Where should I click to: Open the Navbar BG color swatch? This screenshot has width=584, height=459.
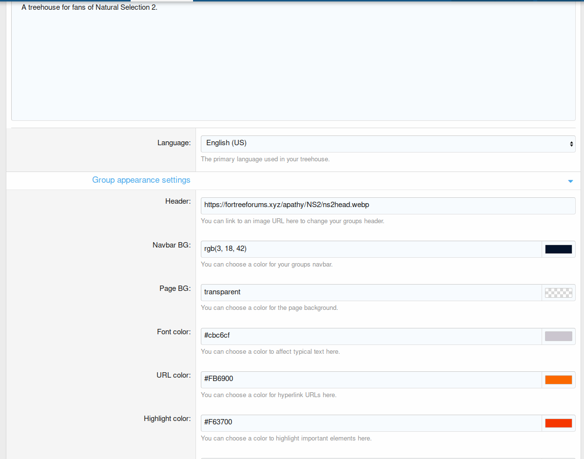[x=558, y=249]
